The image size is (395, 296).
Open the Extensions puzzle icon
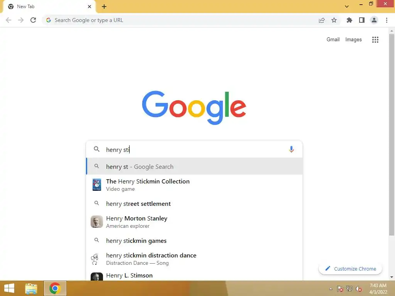coord(349,20)
